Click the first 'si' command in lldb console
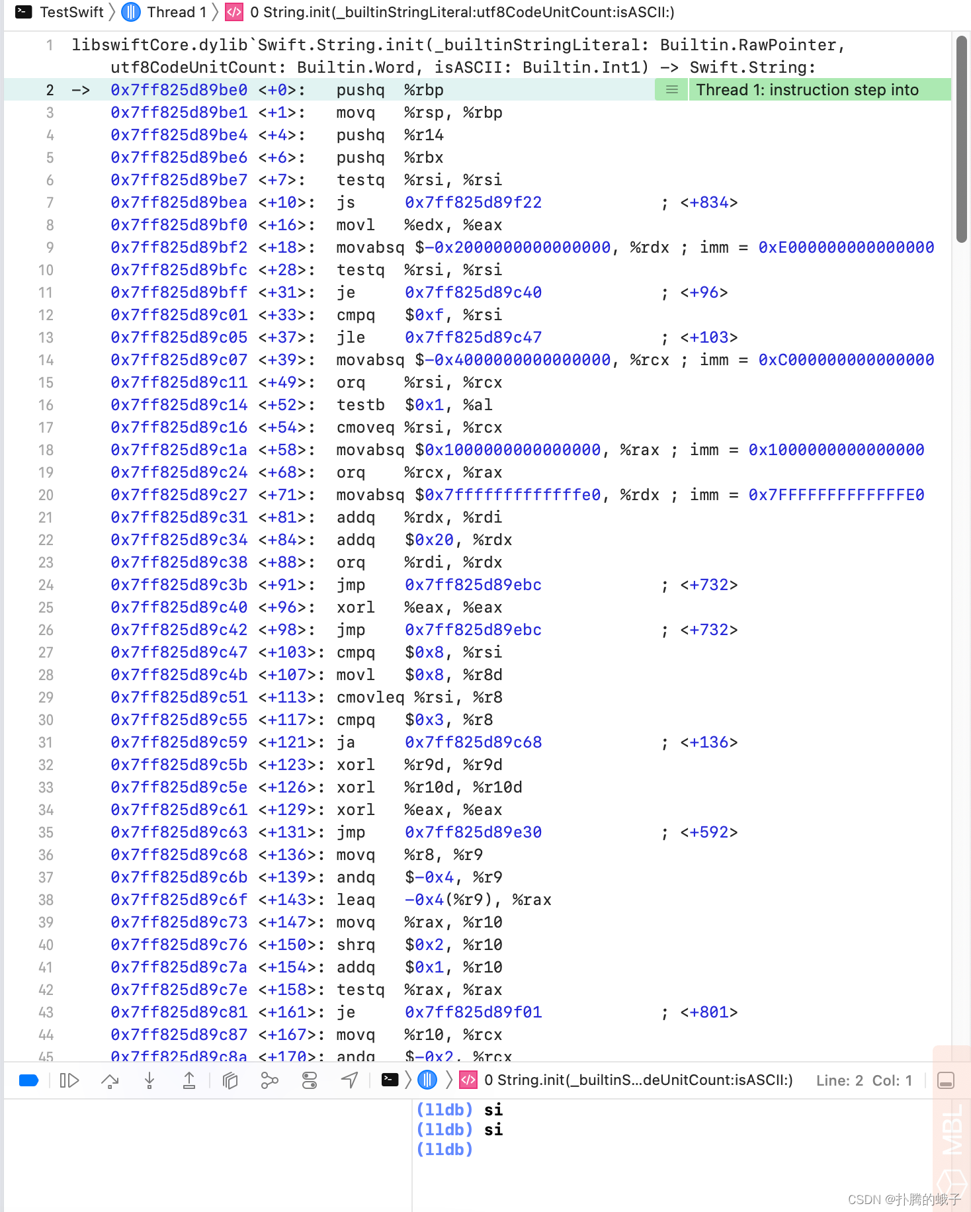Screen dimensions: 971x1212 (x=493, y=1109)
